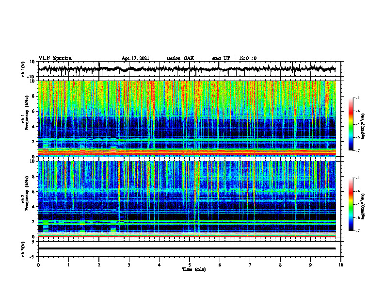Viewport: 384px width, 297px height.
Task: Click time axis tick label "9"
Action: (310, 265)
